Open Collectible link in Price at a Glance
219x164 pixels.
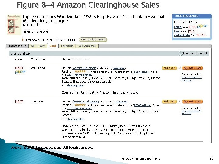pyautogui.click(x=182, y=35)
